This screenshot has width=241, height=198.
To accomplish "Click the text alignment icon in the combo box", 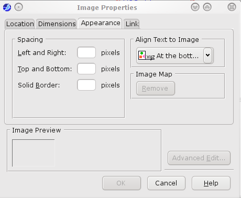I will (146, 56).
